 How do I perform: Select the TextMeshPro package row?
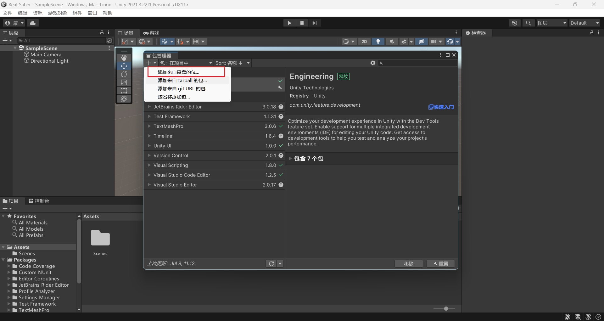coord(214,126)
